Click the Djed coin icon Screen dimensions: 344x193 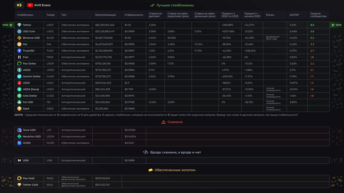[19, 109]
